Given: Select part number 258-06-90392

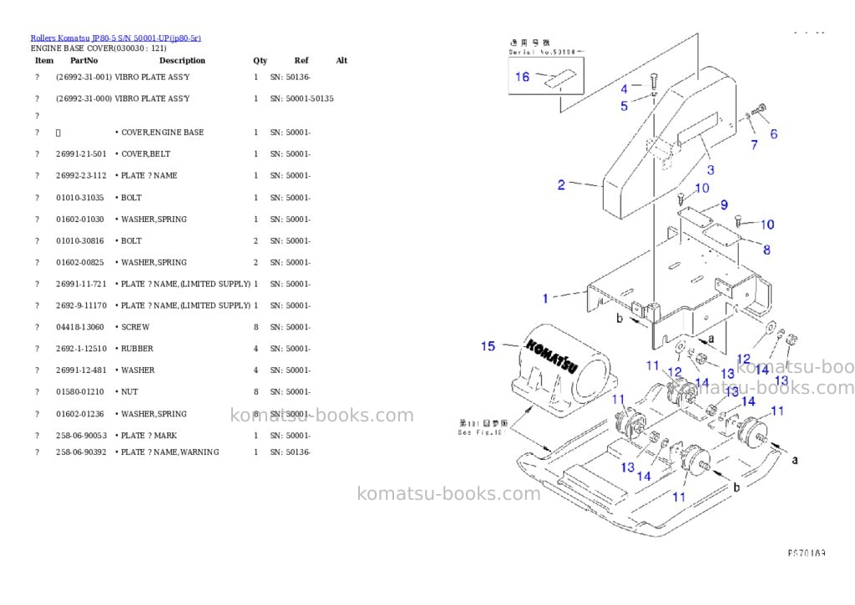Looking at the screenshot, I should pyautogui.click(x=81, y=452).
